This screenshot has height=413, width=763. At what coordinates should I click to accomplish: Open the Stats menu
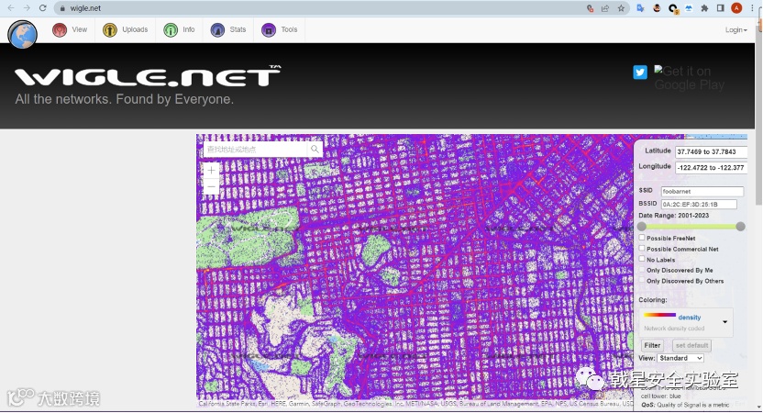[x=228, y=29]
